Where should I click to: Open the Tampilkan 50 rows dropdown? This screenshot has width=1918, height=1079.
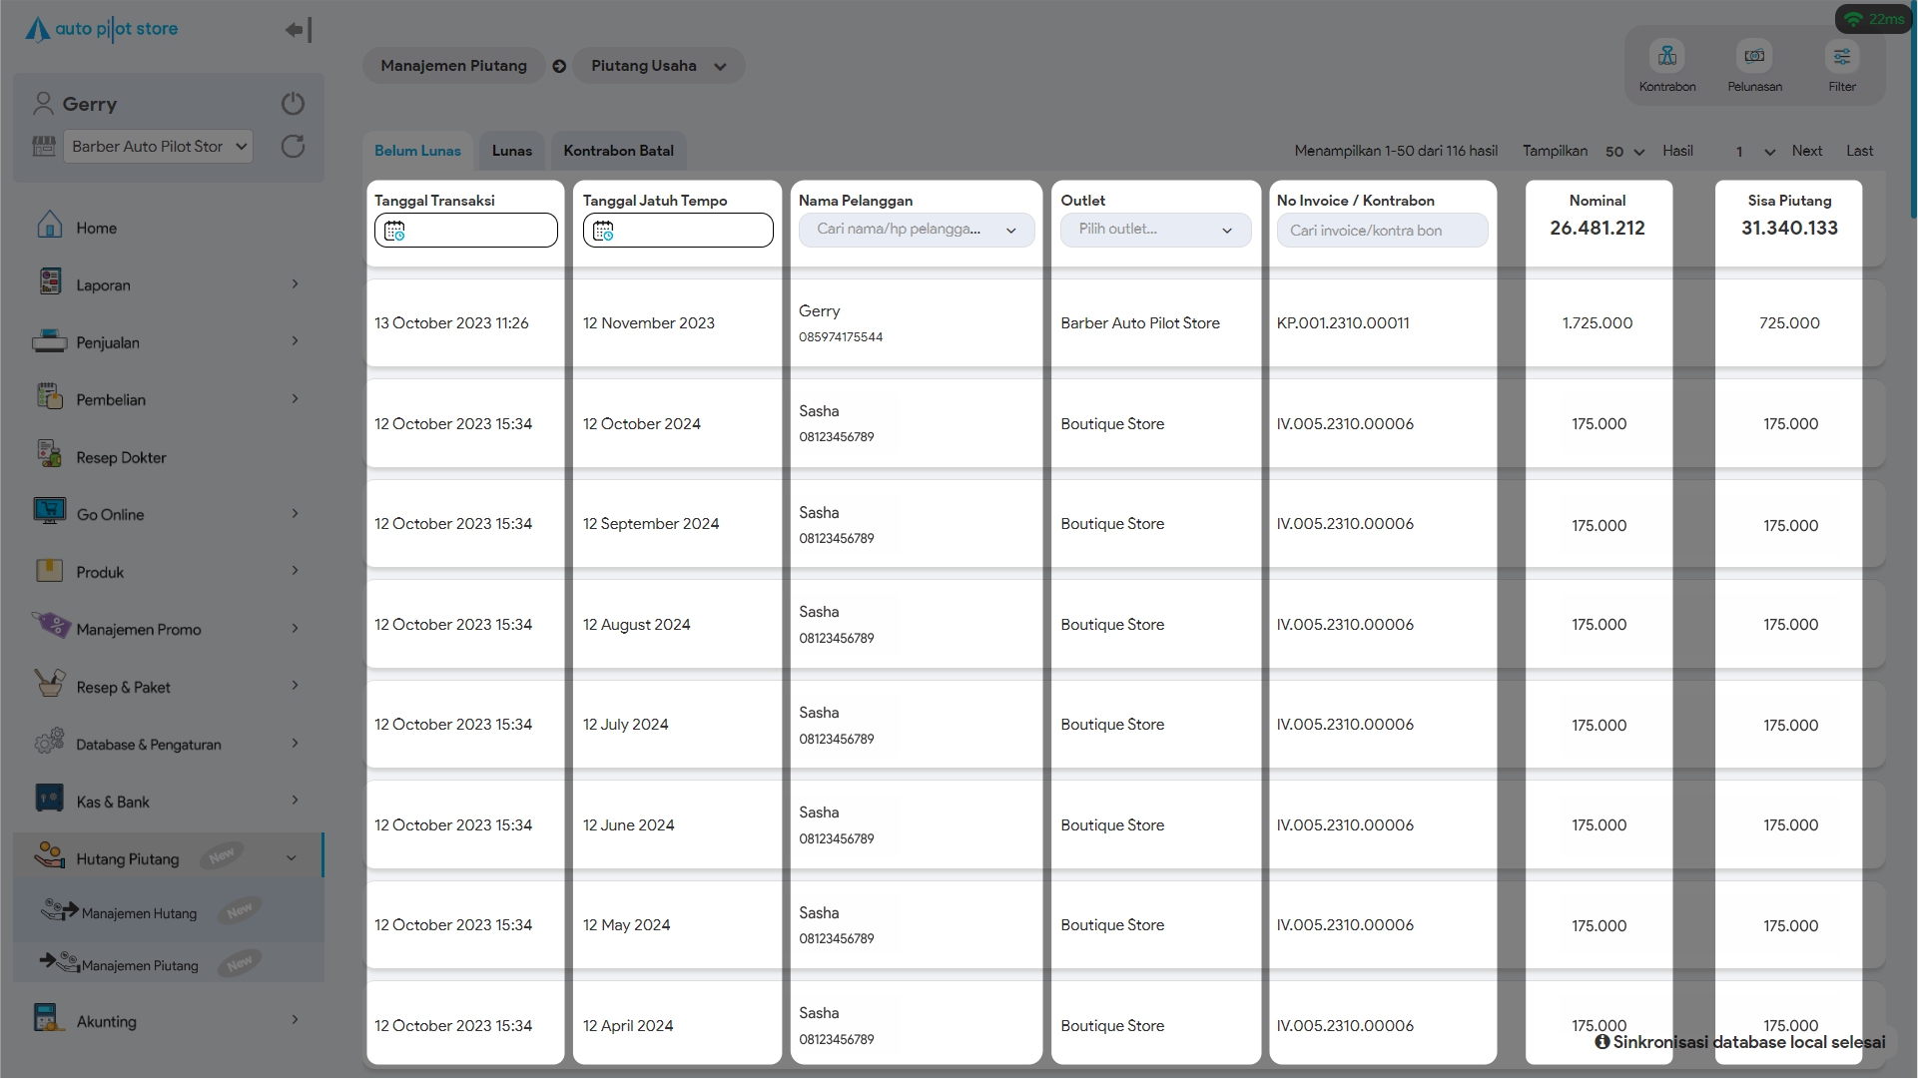tap(1624, 152)
